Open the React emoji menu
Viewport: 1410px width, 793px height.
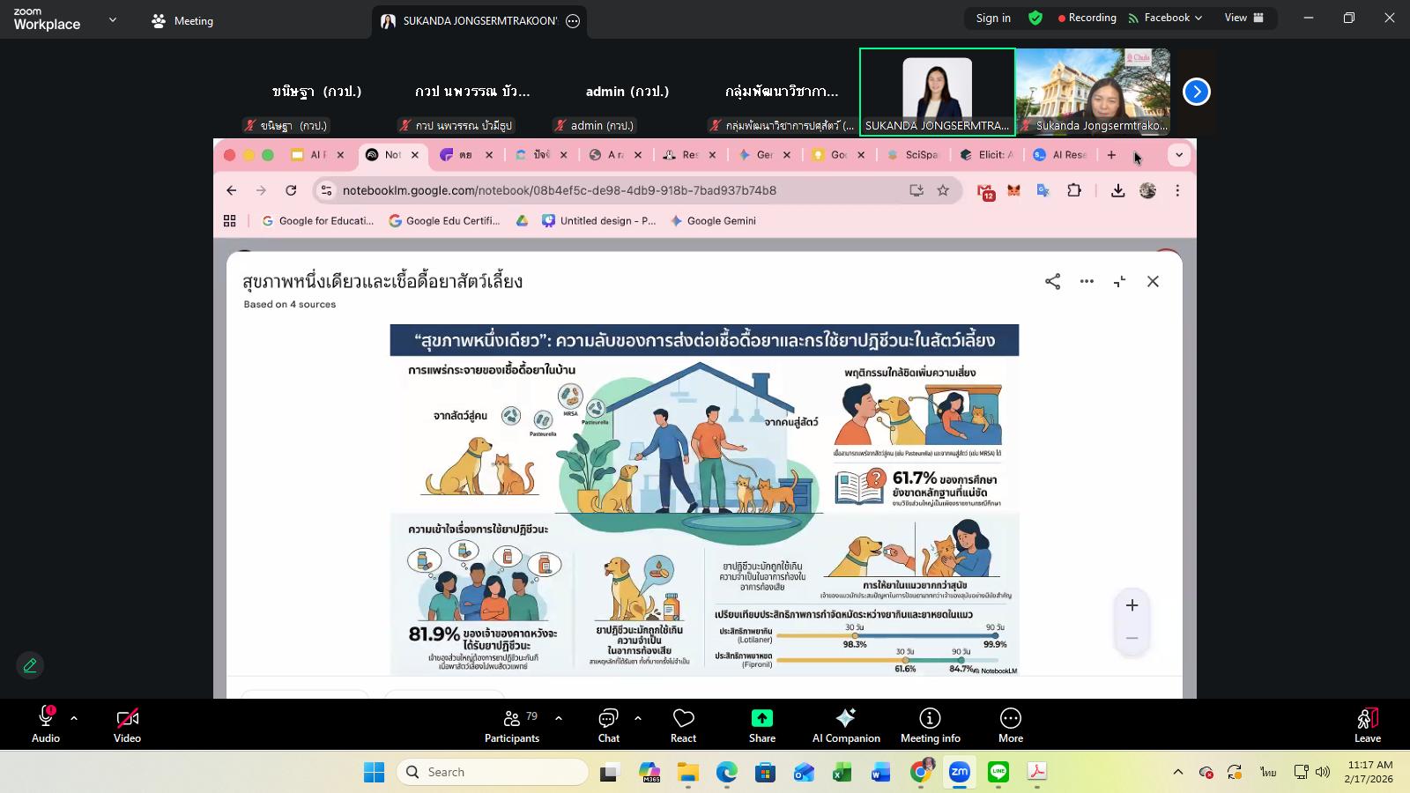683,725
